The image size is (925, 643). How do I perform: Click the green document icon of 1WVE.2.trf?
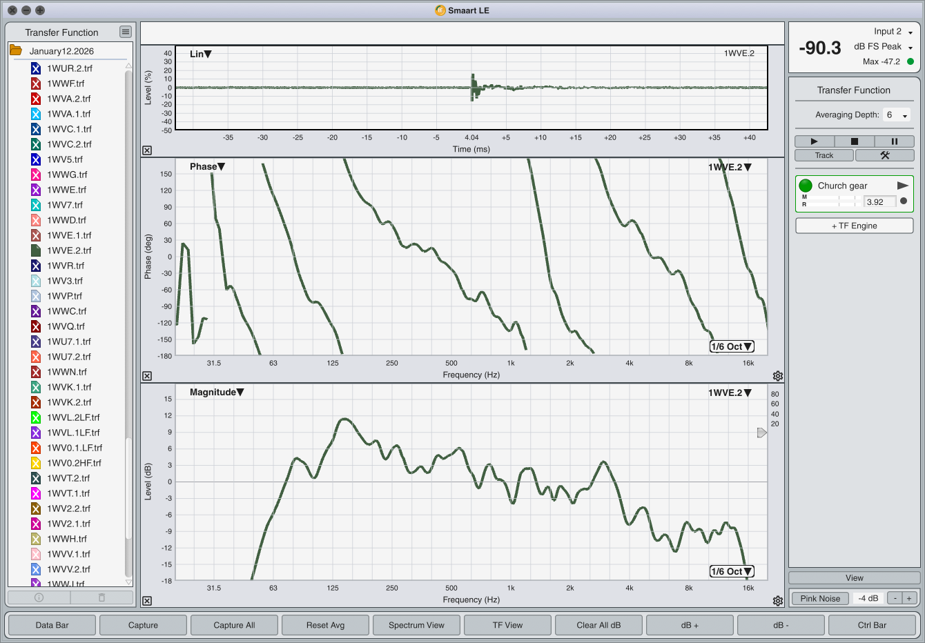coord(36,250)
